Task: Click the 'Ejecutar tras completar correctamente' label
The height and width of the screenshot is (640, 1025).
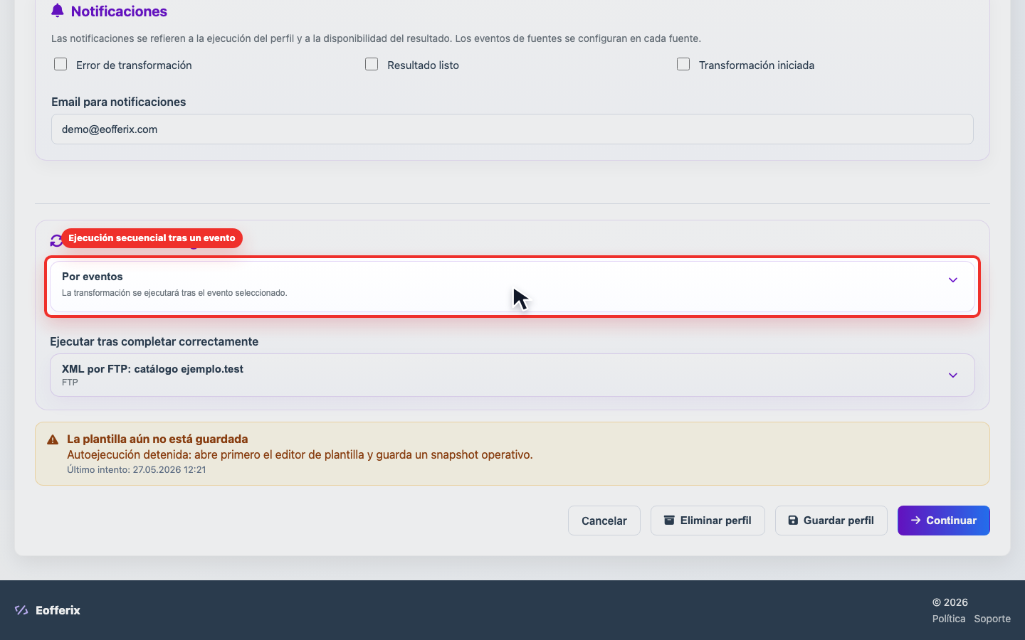Action: (154, 341)
